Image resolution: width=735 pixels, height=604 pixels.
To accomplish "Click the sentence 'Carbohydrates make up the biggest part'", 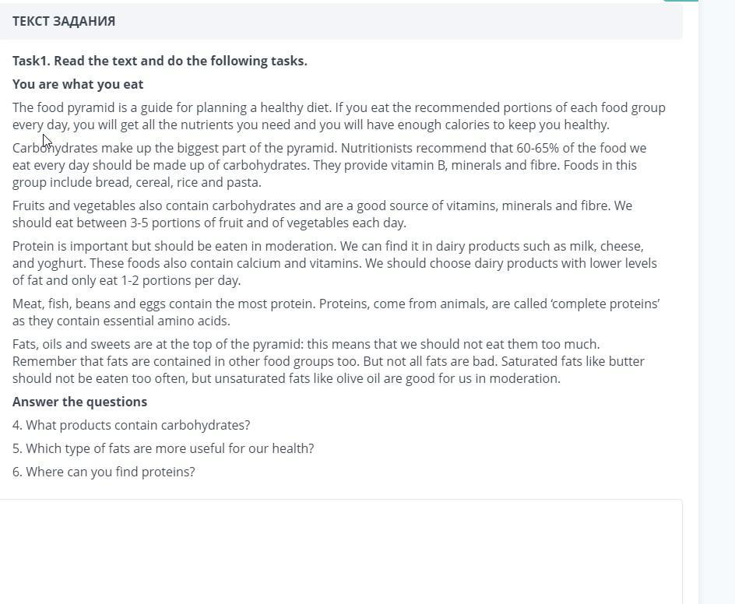I will coord(174,148).
